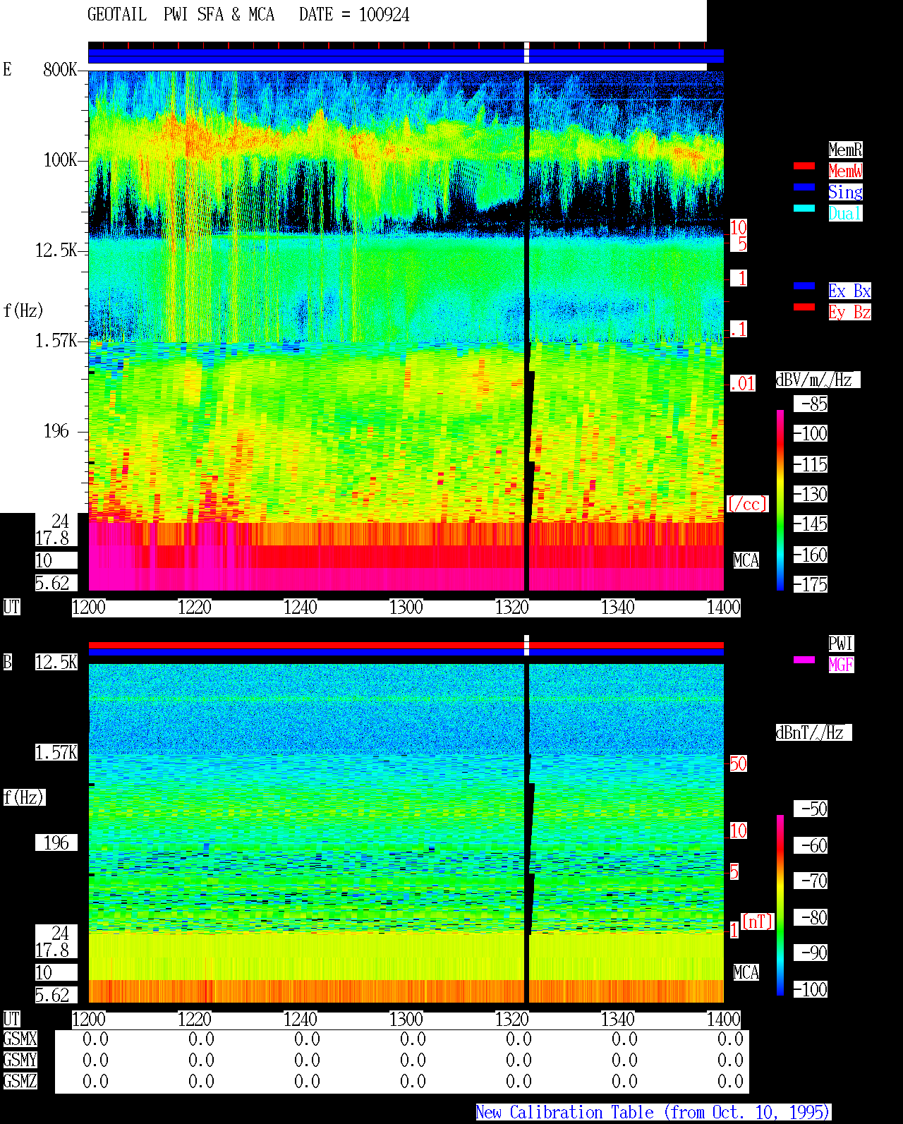Click the GSMZ row label

(x=20, y=1081)
